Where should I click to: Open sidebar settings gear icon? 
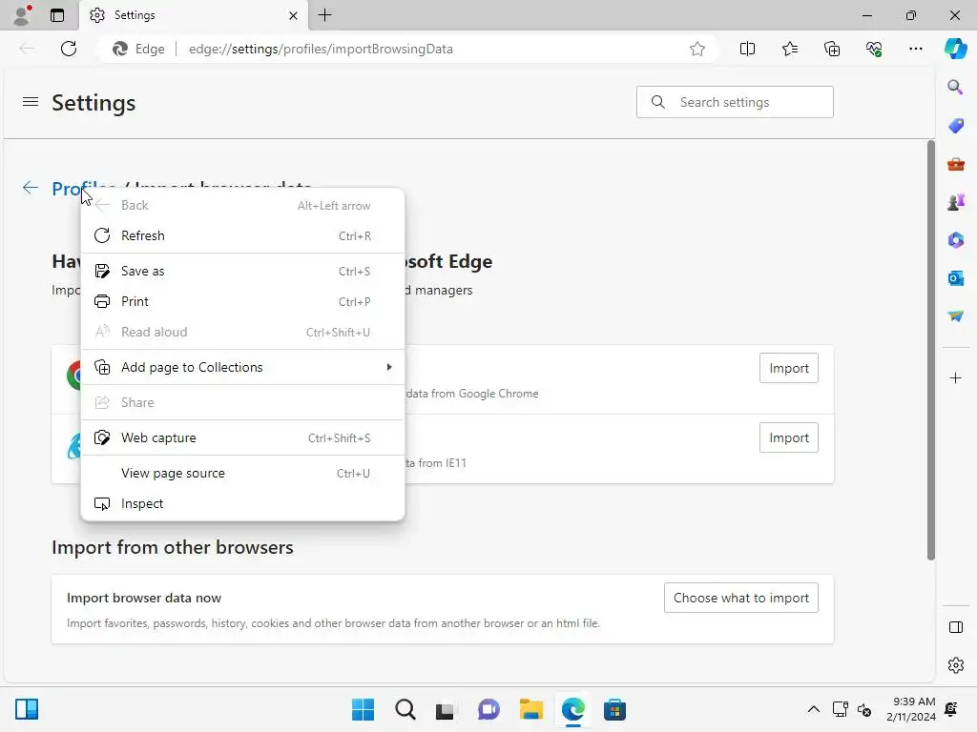pyautogui.click(x=955, y=665)
